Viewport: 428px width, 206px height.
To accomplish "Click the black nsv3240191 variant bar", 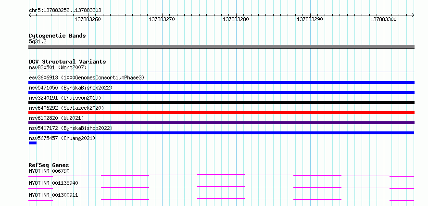I will click(x=222, y=103).
